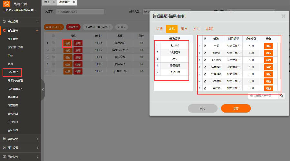The image size is (290, 161).
Task: Close the second tab using its X icon
Action: point(74,2)
